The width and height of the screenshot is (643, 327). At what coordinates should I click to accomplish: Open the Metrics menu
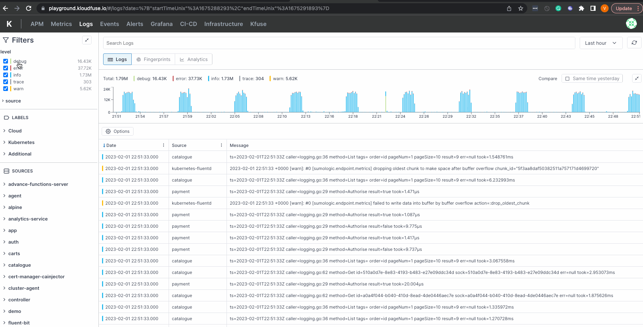pyautogui.click(x=61, y=24)
